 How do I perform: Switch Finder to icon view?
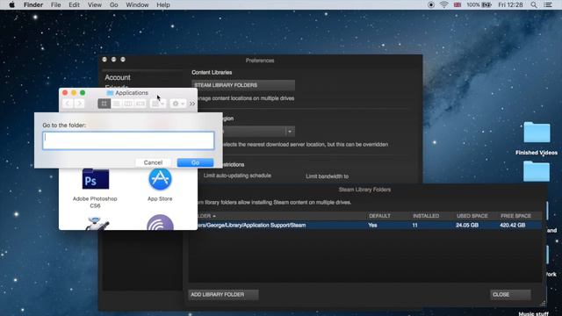point(104,104)
